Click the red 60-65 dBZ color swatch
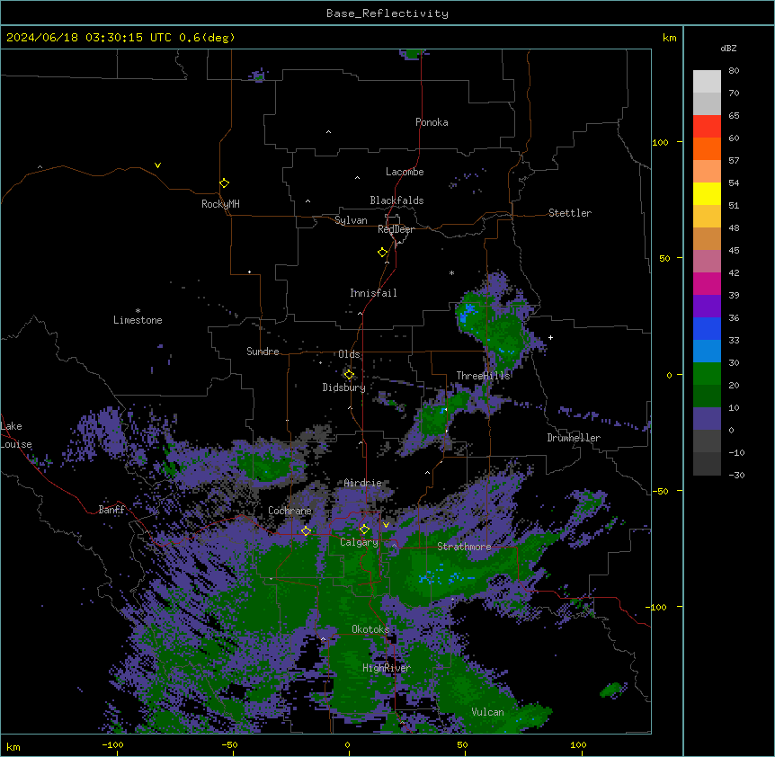Image resolution: width=775 pixels, height=757 pixels. pyautogui.click(x=707, y=126)
